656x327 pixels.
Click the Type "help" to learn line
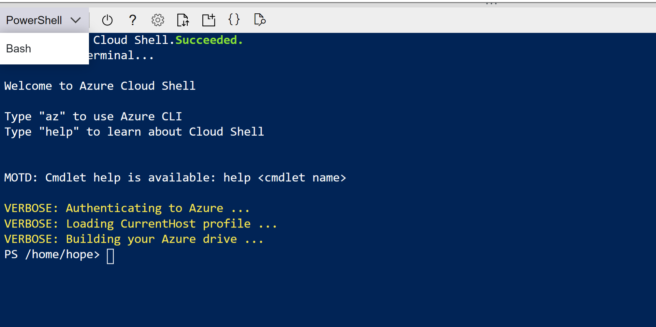(134, 132)
